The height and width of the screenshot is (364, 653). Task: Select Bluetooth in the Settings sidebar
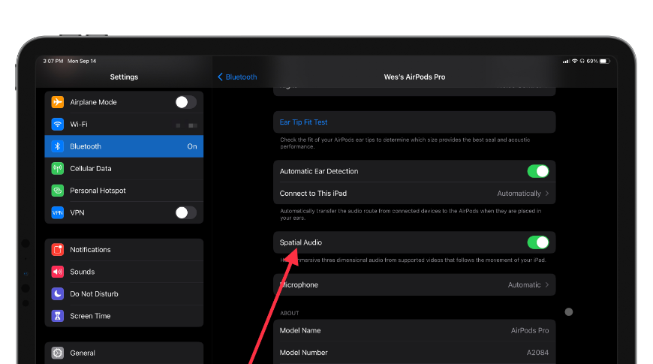click(x=124, y=146)
